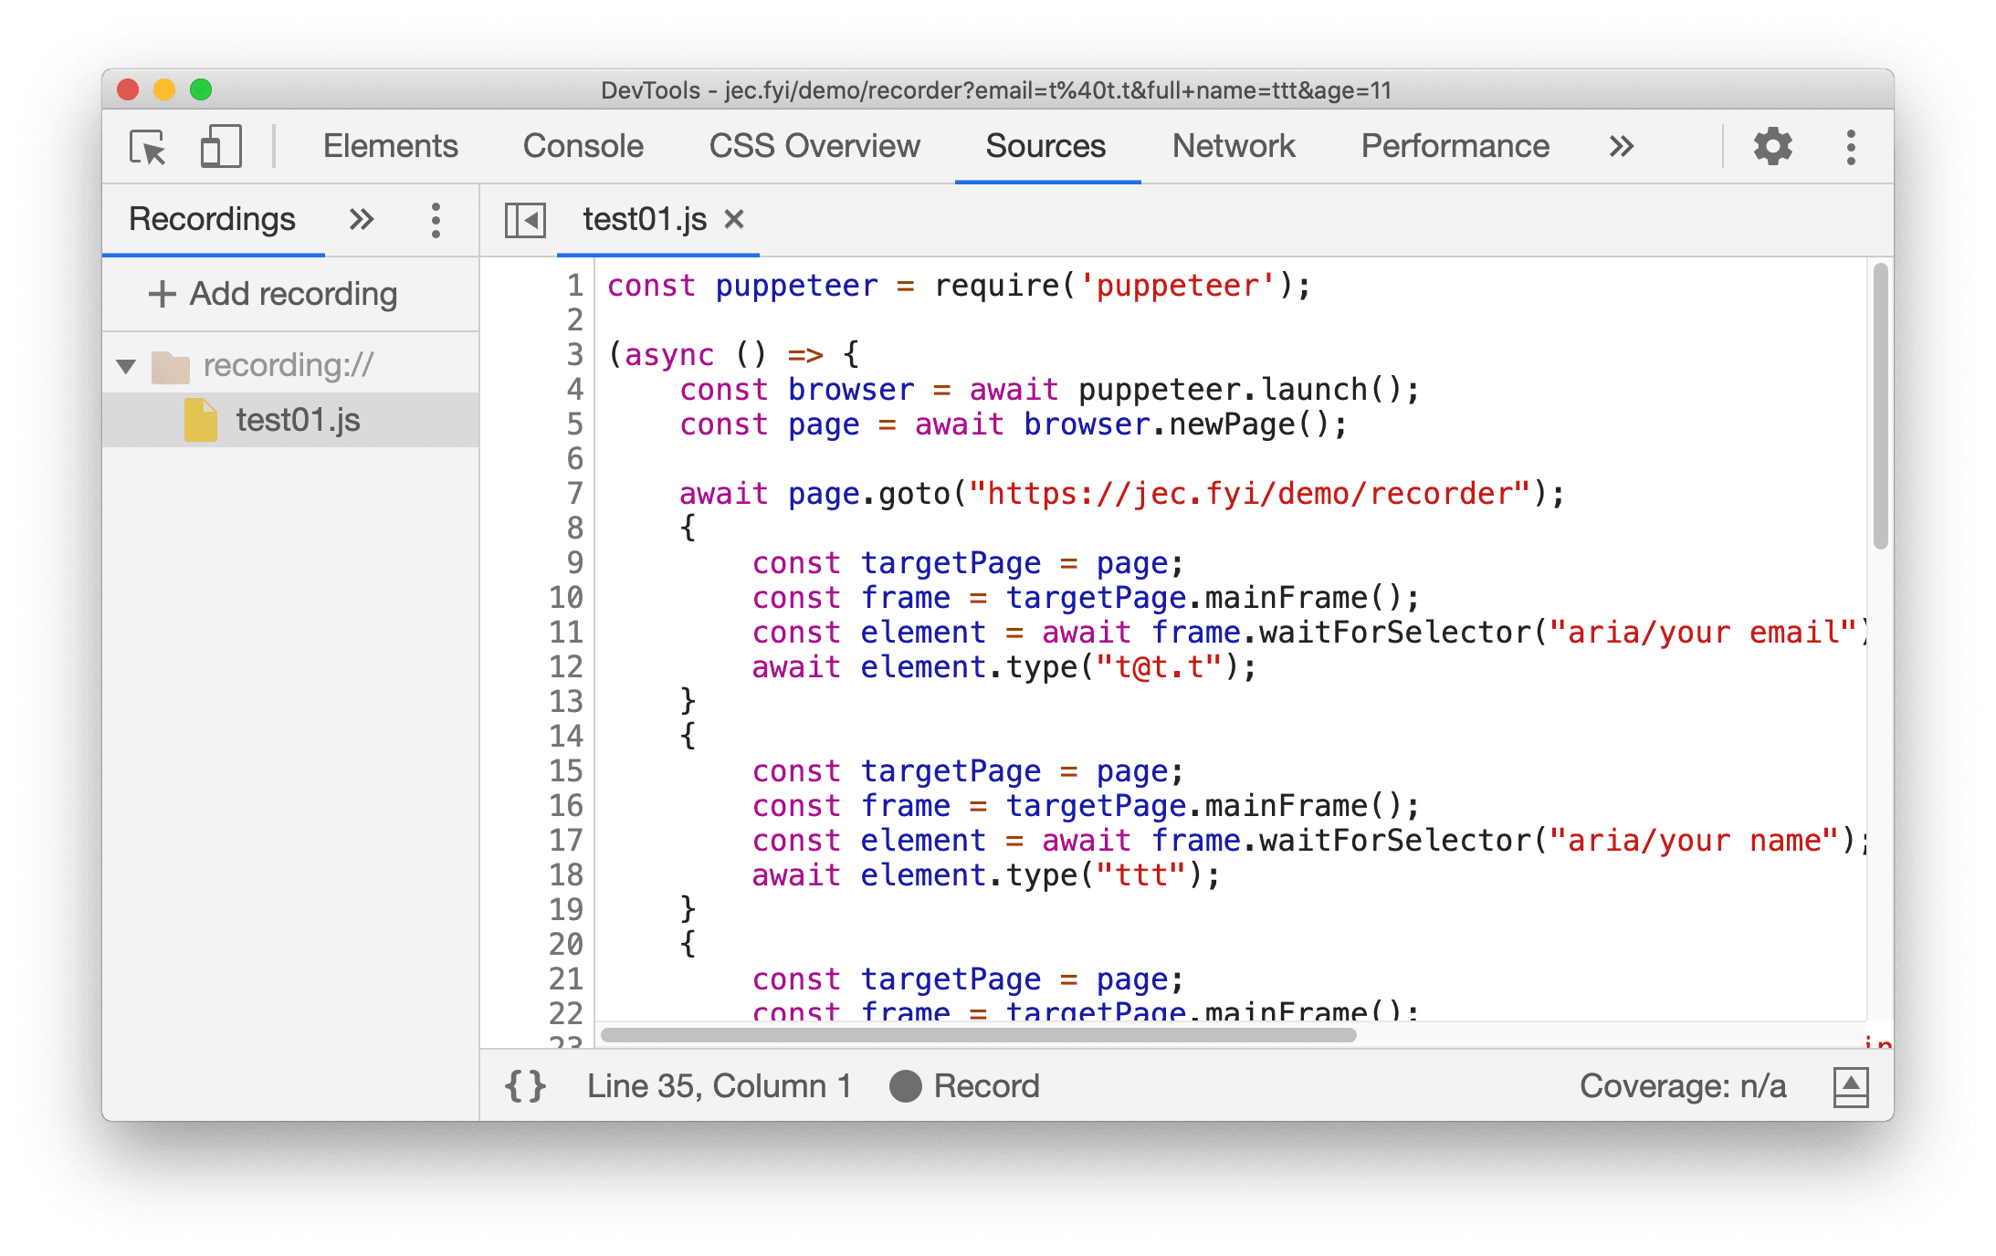The height and width of the screenshot is (1256, 1996).
Task: Toggle the inspector cursor tool icon
Action: click(x=146, y=148)
